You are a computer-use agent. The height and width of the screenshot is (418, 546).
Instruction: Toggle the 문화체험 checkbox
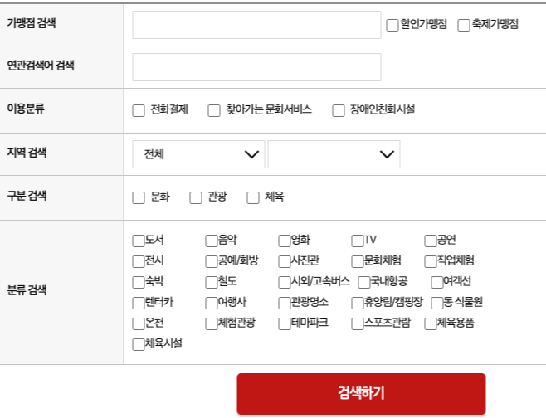point(358,262)
